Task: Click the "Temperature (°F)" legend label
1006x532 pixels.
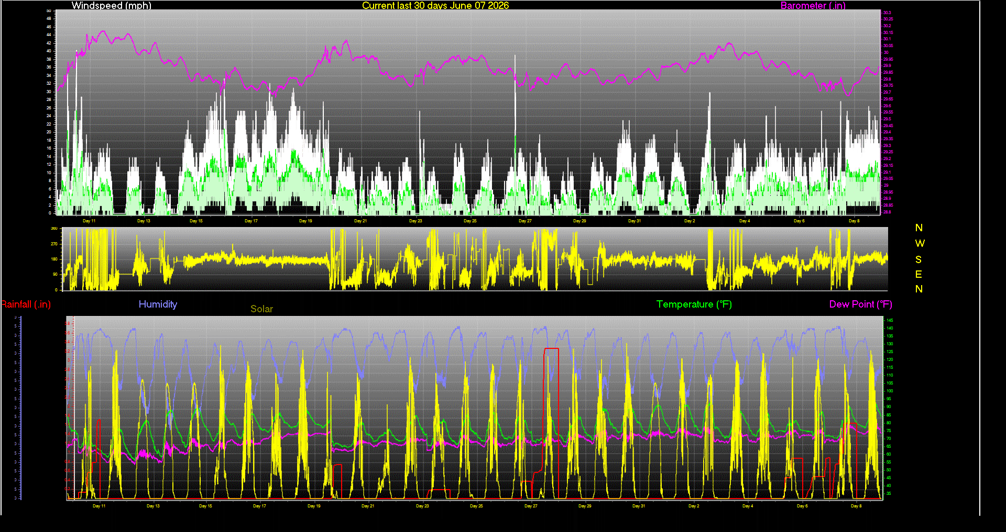Action: [x=694, y=304]
